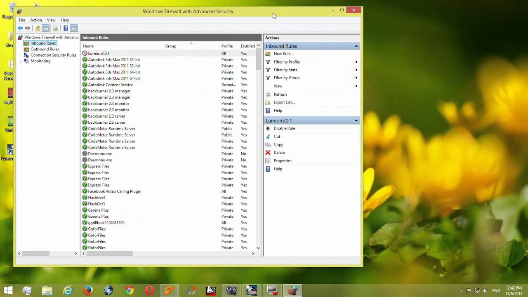This screenshot has width=528, height=297.
Task: Click the Properties icon in Actions
Action: 268,160
